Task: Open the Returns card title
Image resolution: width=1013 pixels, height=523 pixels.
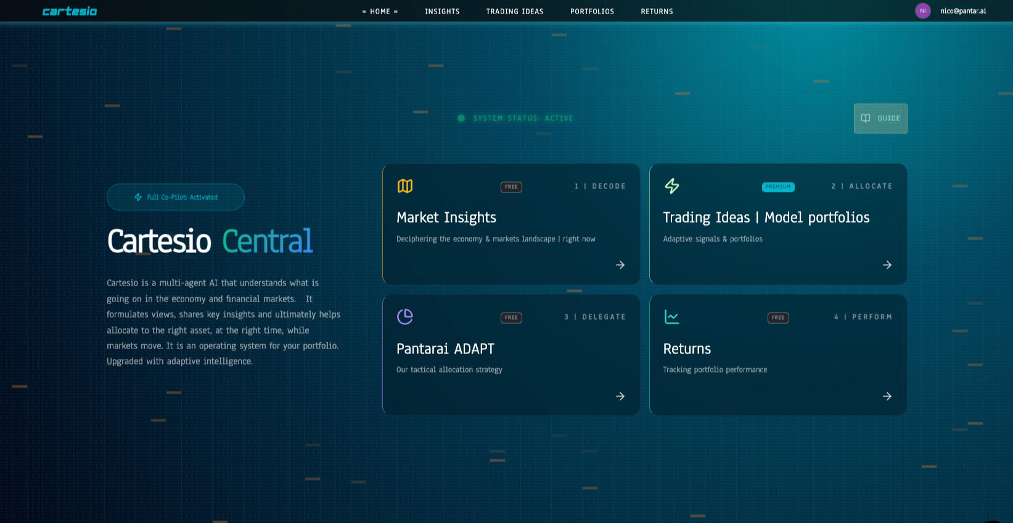Action: pyautogui.click(x=687, y=348)
